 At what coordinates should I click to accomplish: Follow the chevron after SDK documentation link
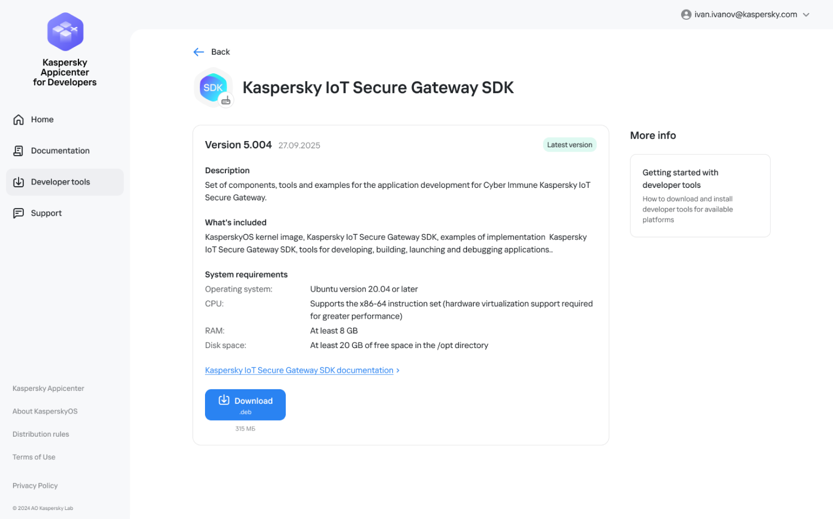point(398,371)
